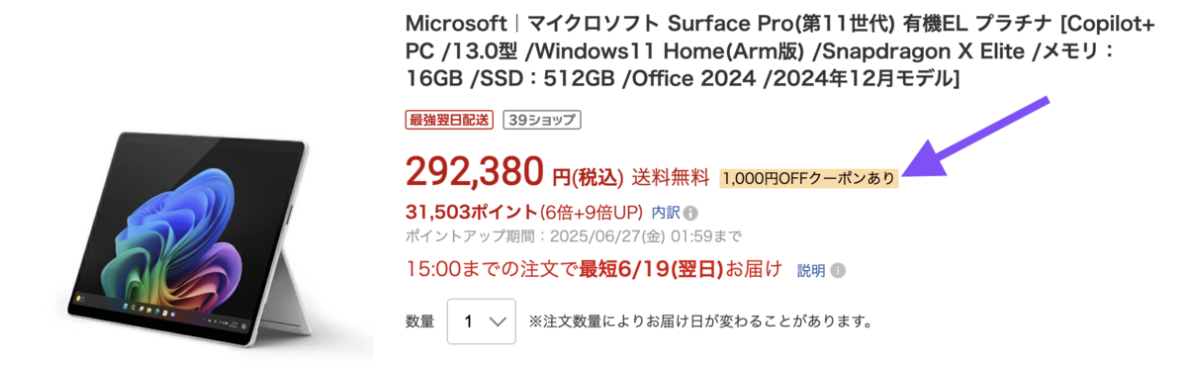Click the (6倍+9倍UP) multiplier text
This screenshot has height=369, width=1187.
click(x=591, y=212)
